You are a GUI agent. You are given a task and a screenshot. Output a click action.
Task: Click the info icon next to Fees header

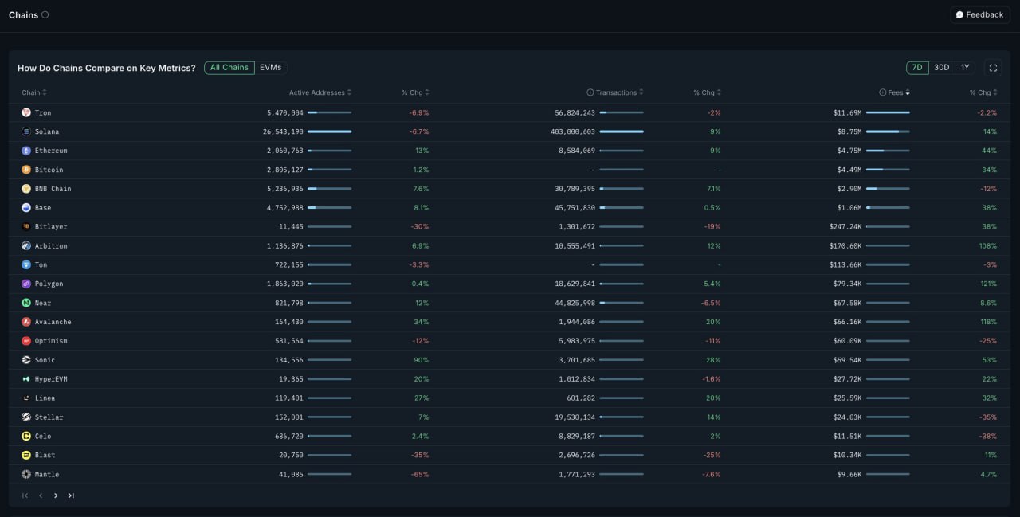(883, 92)
